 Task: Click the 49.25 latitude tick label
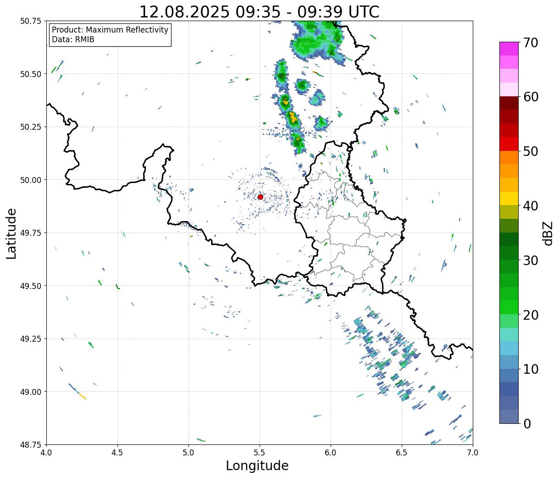click(x=31, y=339)
